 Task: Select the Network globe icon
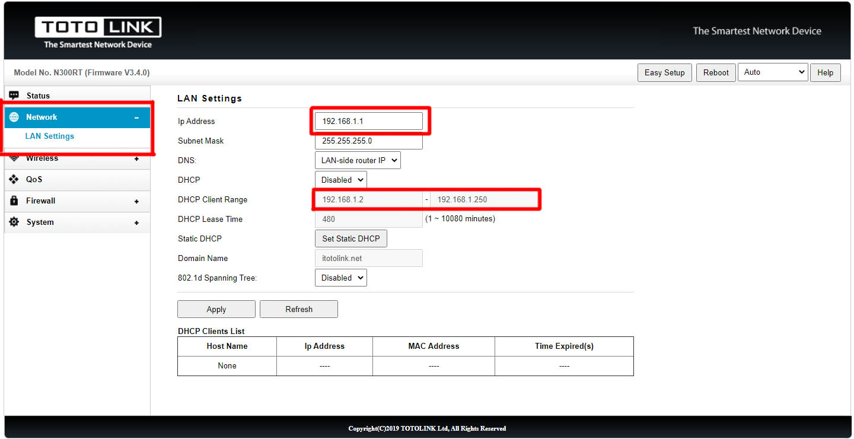tap(14, 117)
